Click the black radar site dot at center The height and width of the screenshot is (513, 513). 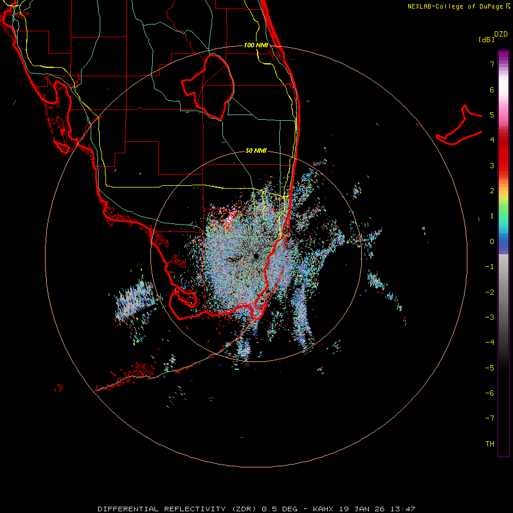[256, 256]
